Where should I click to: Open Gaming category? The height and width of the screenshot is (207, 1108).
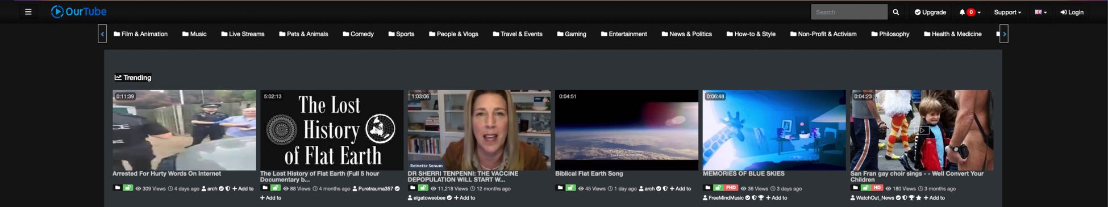coord(572,34)
